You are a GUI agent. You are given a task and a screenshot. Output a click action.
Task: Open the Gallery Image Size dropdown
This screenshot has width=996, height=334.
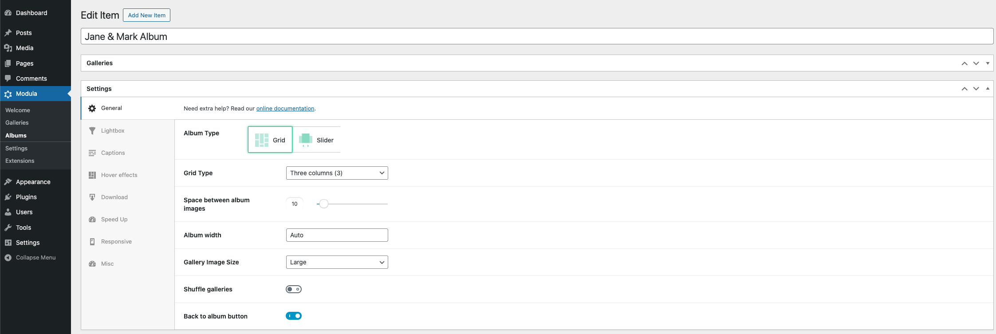(337, 262)
